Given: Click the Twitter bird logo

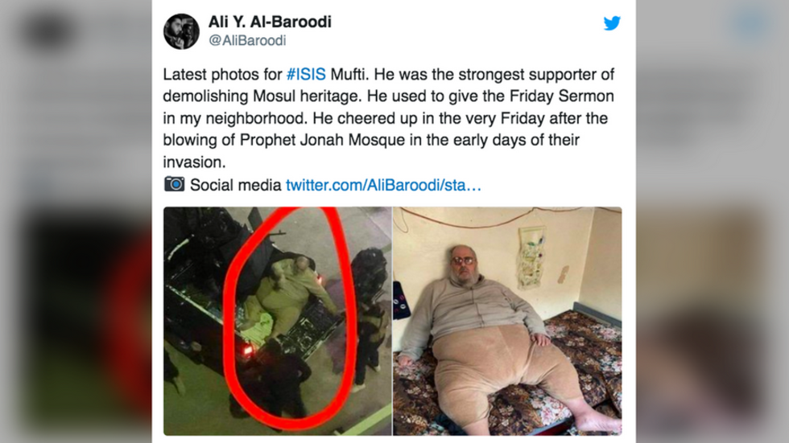Looking at the screenshot, I should [612, 23].
